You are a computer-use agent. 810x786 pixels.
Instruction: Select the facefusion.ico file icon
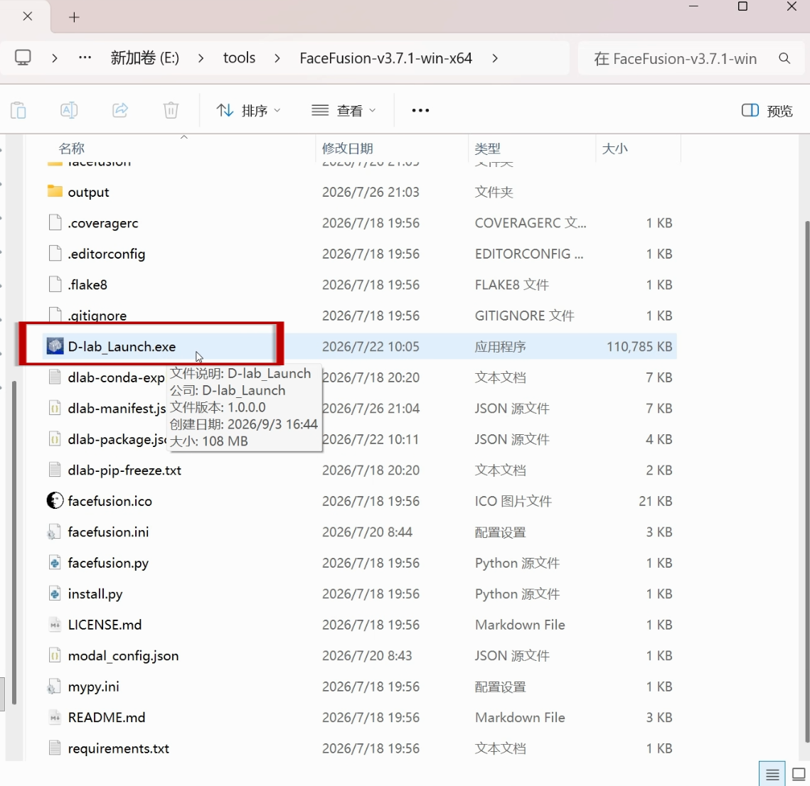click(x=55, y=500)
